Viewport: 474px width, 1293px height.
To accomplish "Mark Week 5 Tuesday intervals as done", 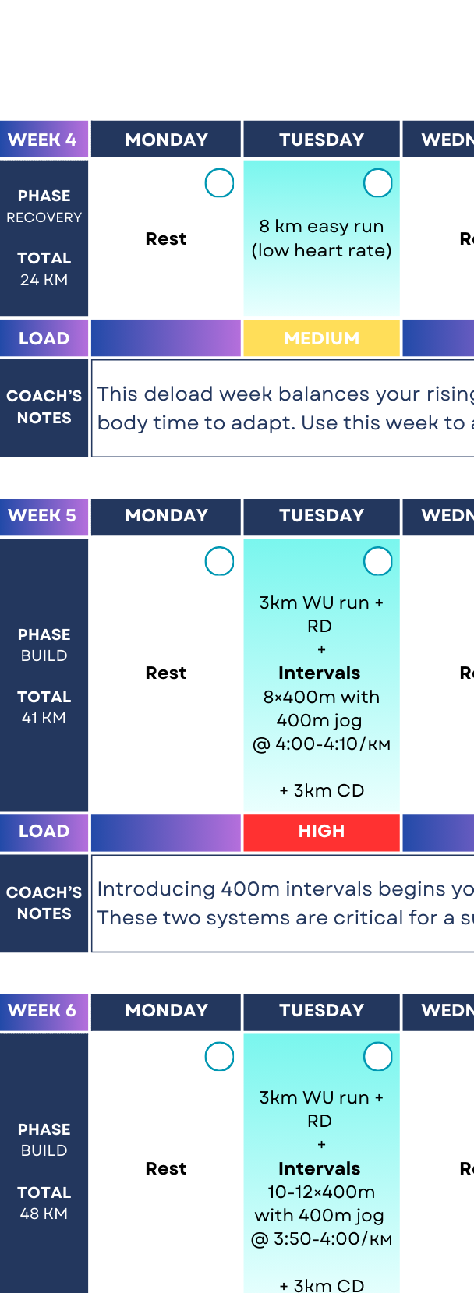I will coord(378,561).
